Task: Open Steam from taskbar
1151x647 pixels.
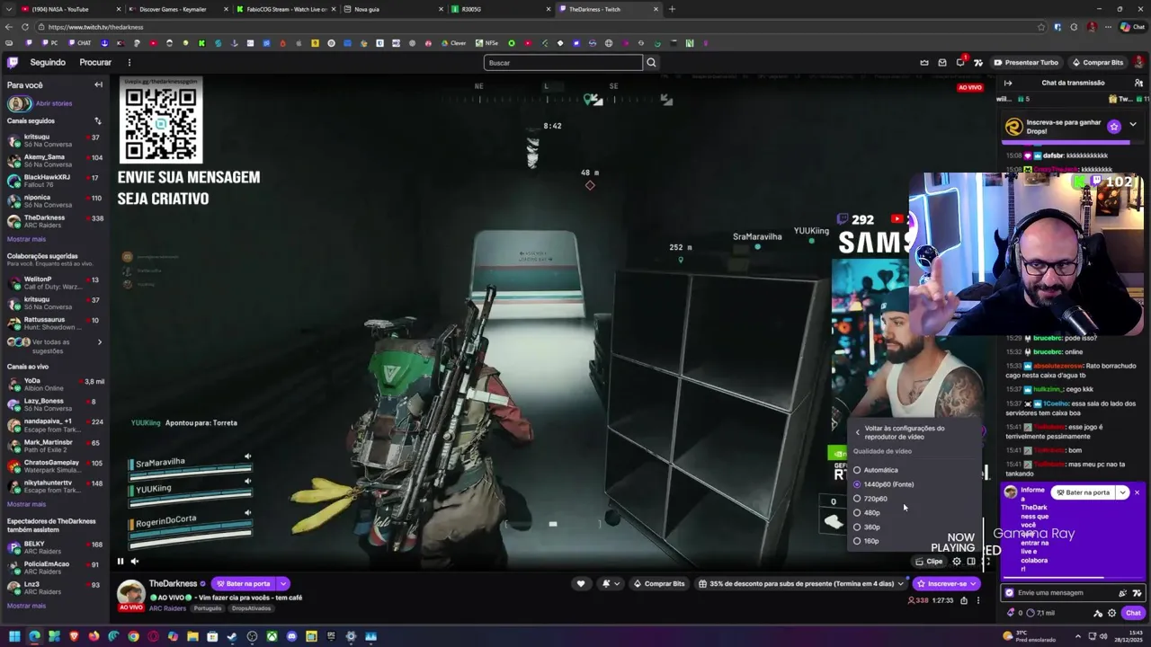Action: (232, 636)
